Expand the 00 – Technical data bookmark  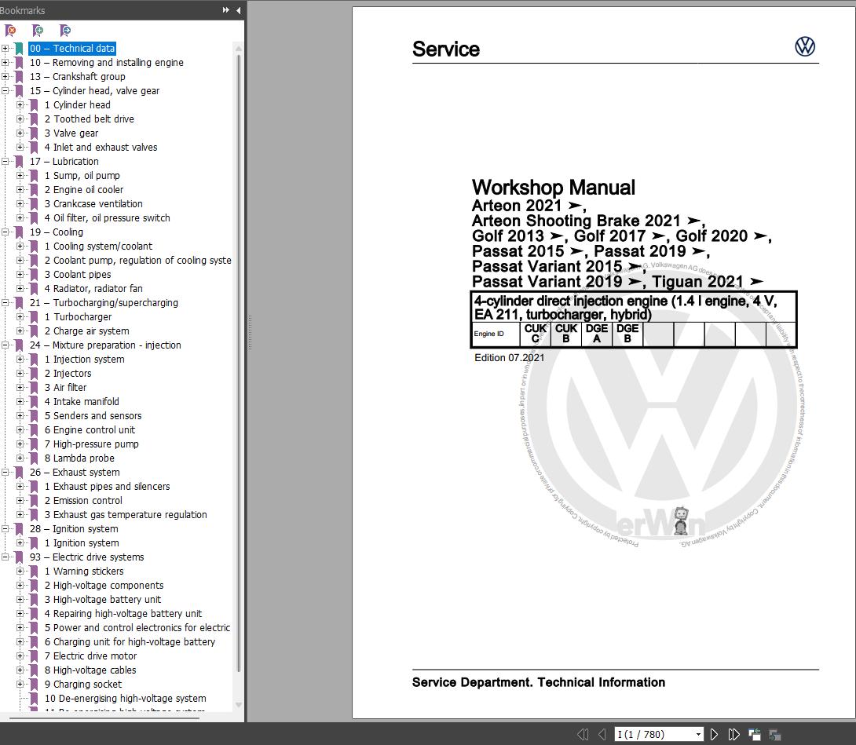(x=5, y=49)
